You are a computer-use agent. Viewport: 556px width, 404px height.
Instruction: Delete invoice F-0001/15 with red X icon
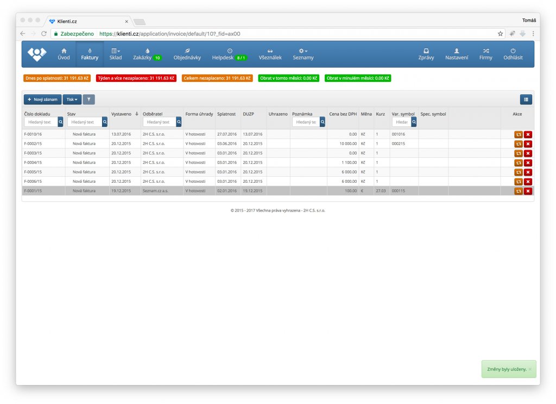point(528,191)
